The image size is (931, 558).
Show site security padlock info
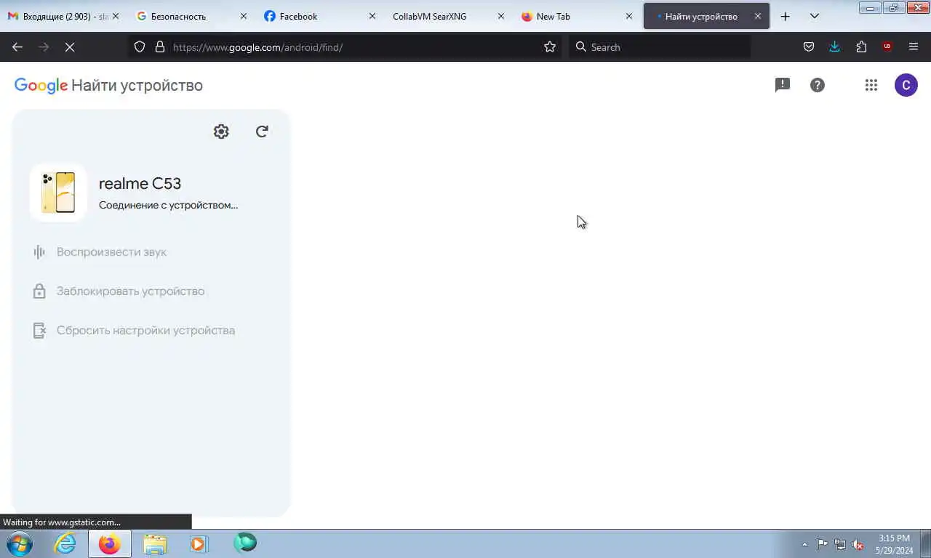(160, 47)
